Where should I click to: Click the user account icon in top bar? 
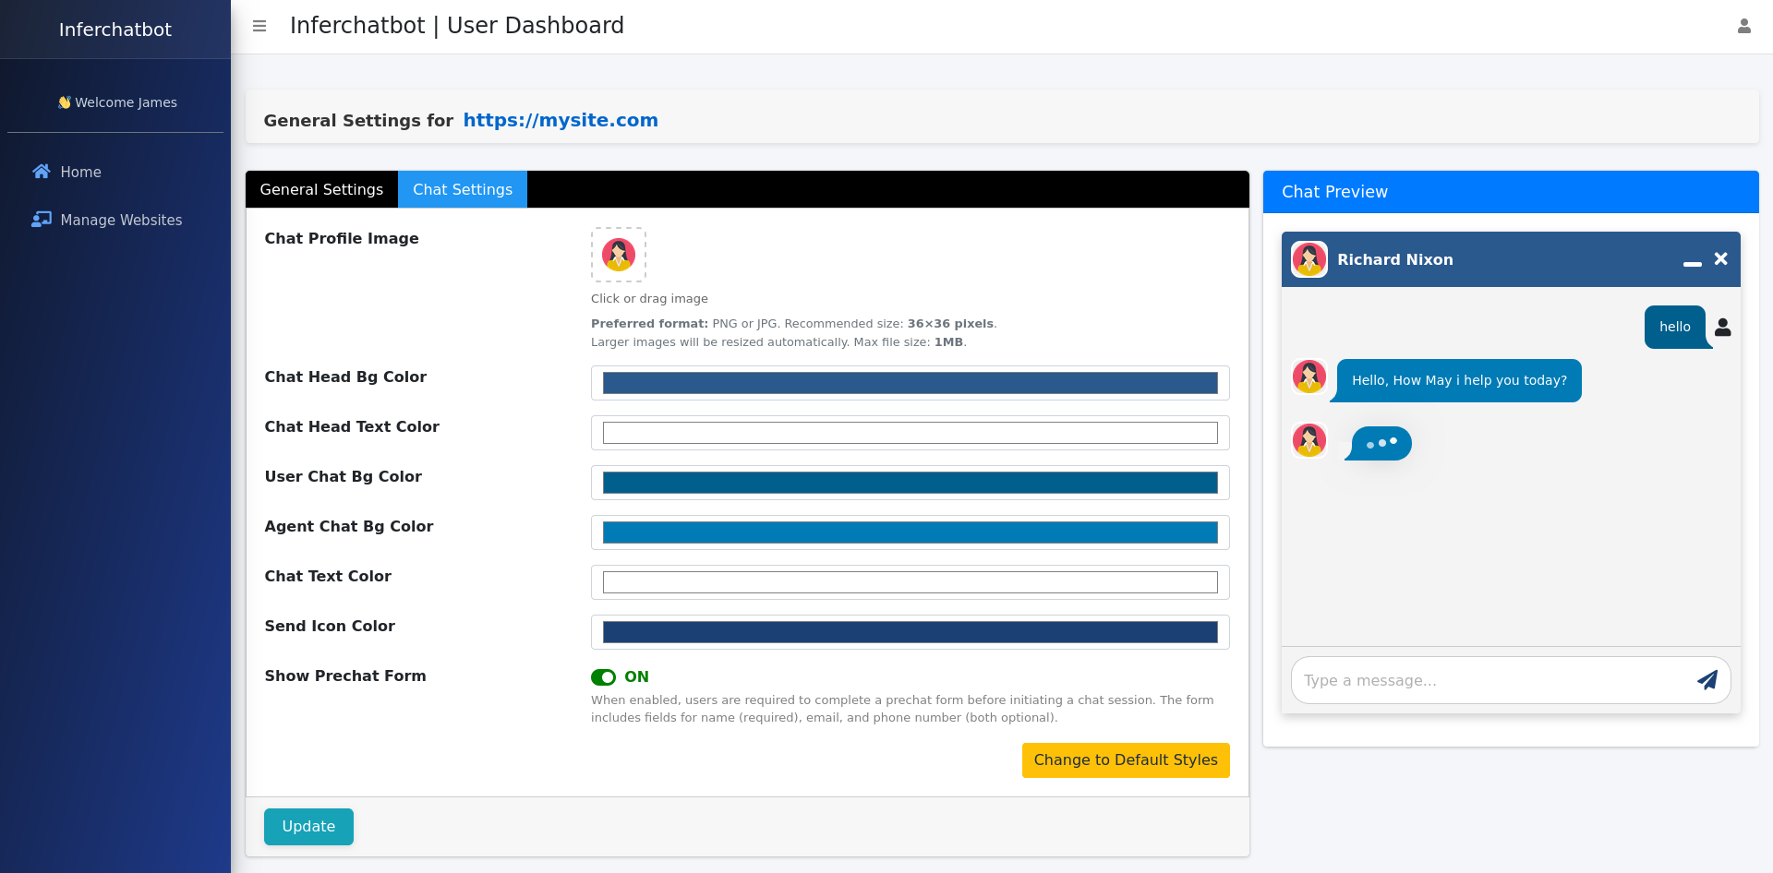click(x=1744, y=26)
